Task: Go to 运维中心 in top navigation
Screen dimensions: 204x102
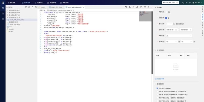Action: click(39, 3)
